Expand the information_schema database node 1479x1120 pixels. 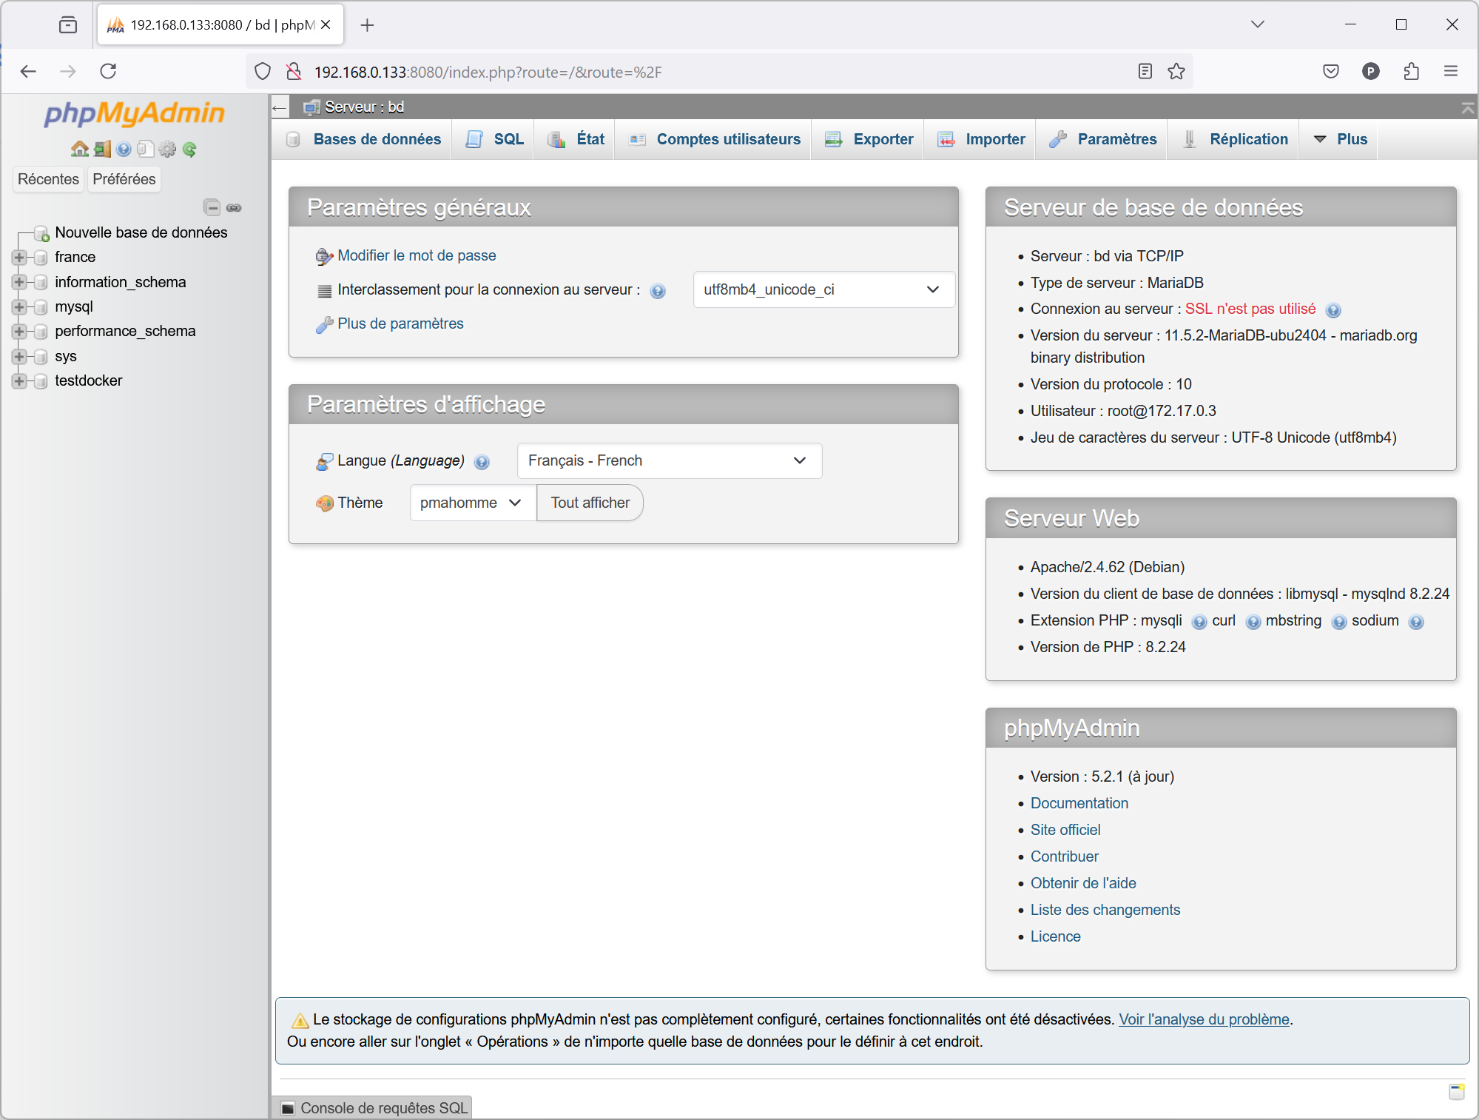[x=19, y=282]
